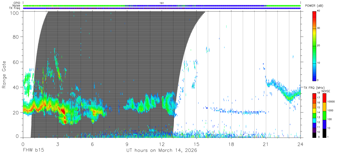Select the red segment of the noise legend
This screenshot has height=156, width=338.
click(x=325, y=98)
